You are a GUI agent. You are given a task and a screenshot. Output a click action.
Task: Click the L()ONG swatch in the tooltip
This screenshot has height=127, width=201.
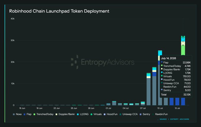[x=162, y=73]
